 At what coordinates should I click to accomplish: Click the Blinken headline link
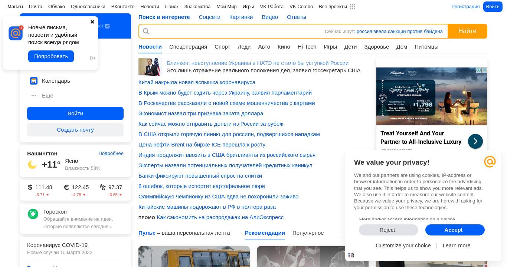[x=258, y=63]
